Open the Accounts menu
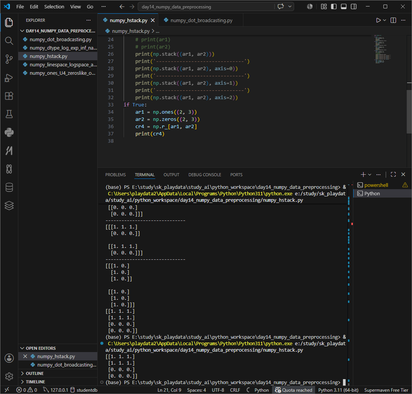This screenshot has width=412, height=394. click(9, 358)
